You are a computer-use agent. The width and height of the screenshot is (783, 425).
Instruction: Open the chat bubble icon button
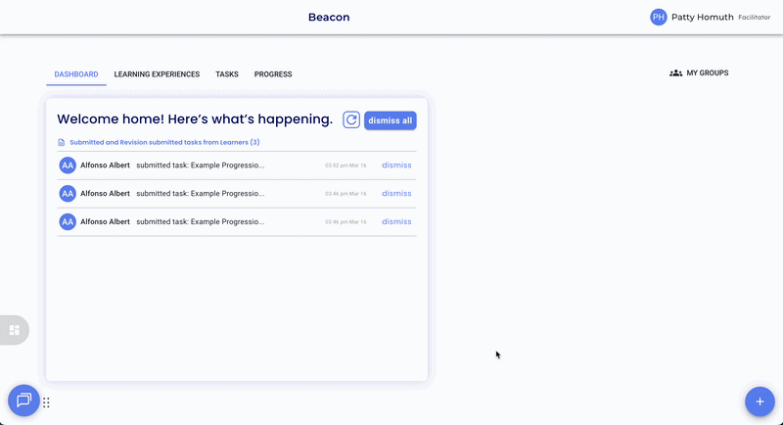[23, 400]
